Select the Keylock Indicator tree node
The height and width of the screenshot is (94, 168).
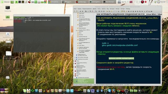tap(83, 37)
